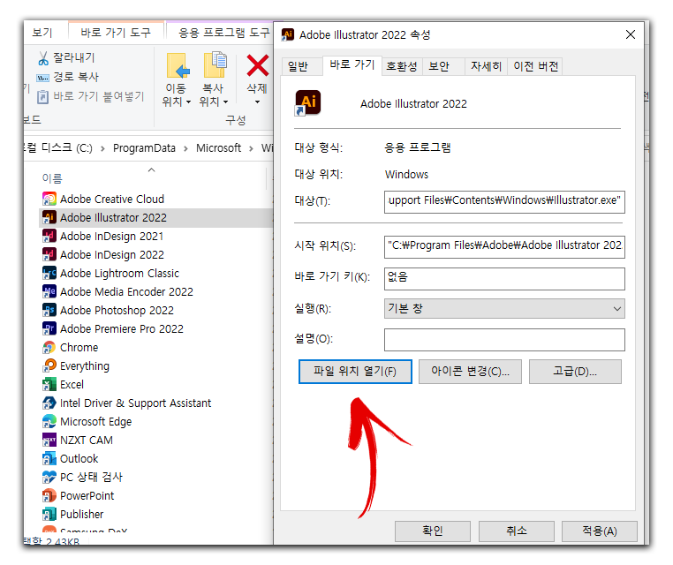This screenshot has height=565, width=673.
Task: Click the Excel shortcut icon
Action: pyautogui.click(x=49, y=384)
